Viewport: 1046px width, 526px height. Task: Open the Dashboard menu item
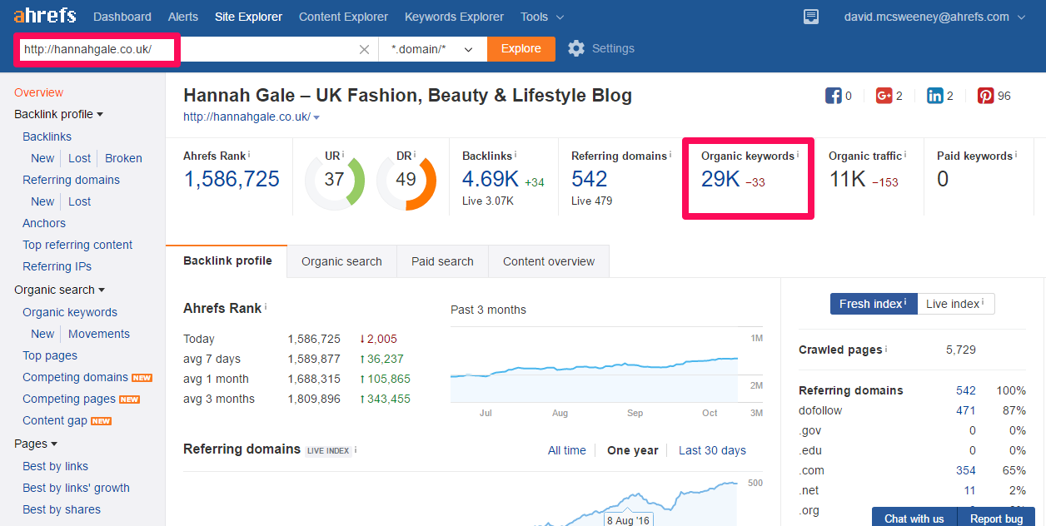(x=122, y=17)
